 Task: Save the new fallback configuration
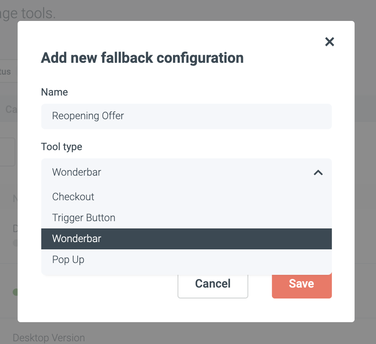click(x=302, y=283)
